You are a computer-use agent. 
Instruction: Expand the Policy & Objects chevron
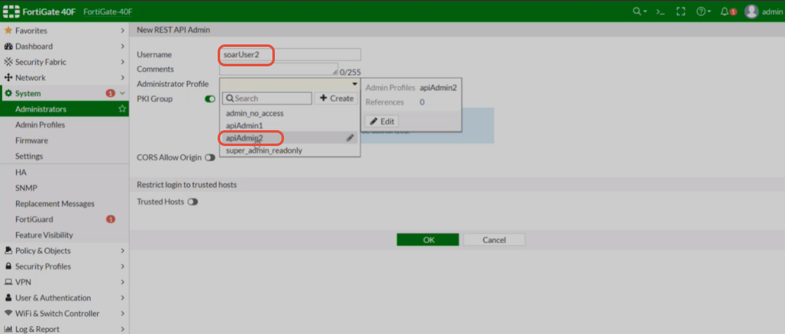pyautogui.click(x=122, y=251)
